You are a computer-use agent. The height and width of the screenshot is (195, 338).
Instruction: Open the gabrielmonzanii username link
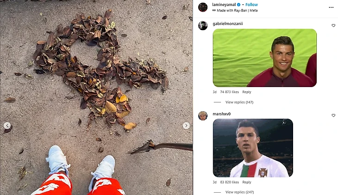(228, 24)
